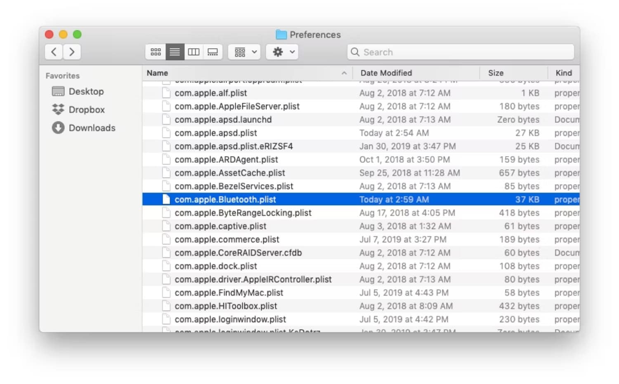
Task: Select com.apple.ByteRangeLocking.plist
Action: [361, 213]
